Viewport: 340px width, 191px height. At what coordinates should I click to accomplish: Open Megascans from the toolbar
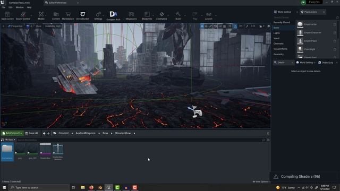pos(131,16)
